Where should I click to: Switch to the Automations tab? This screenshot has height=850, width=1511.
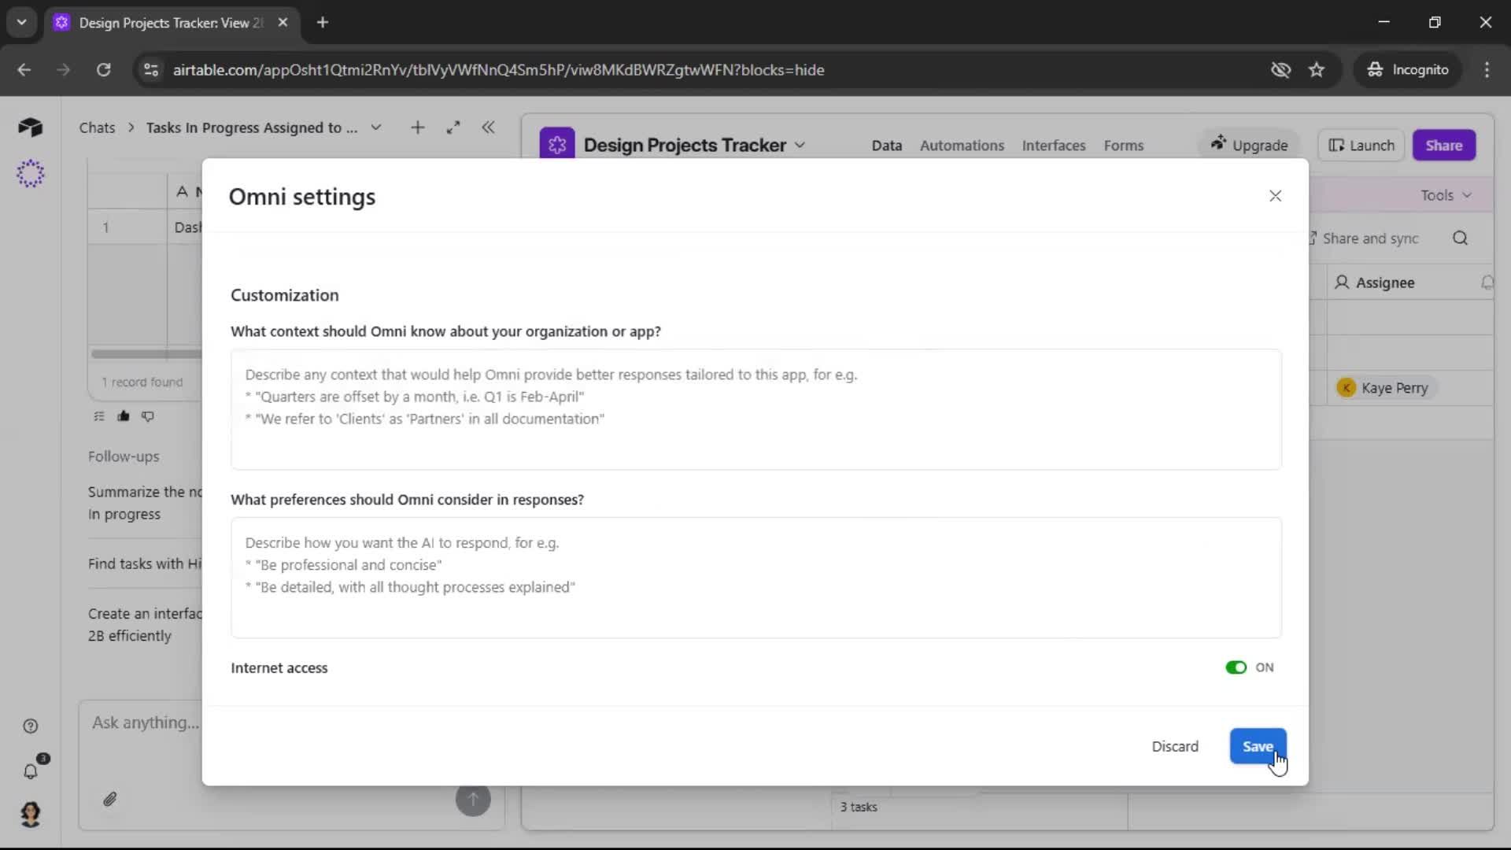[x=962, y=146]
